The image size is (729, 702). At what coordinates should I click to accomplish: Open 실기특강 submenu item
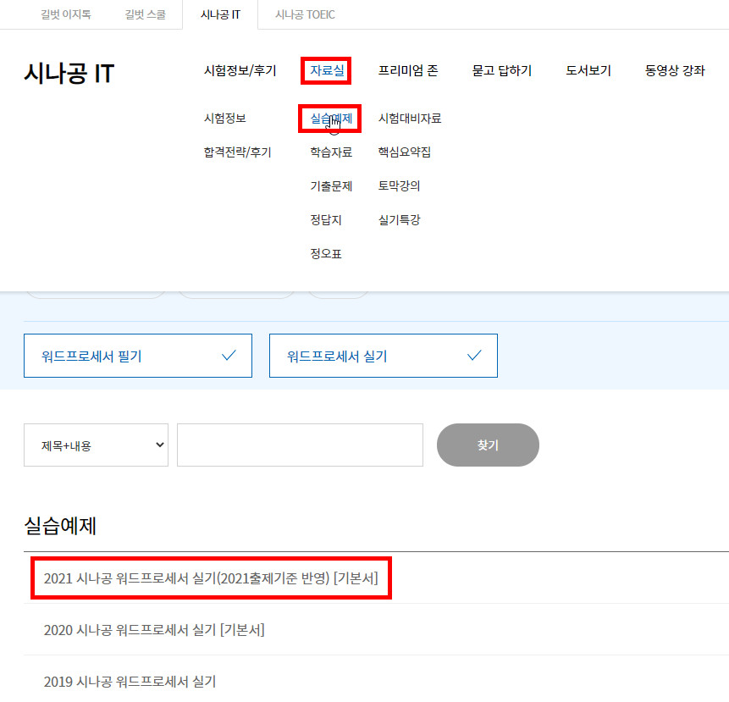click(x=399, y=219)
